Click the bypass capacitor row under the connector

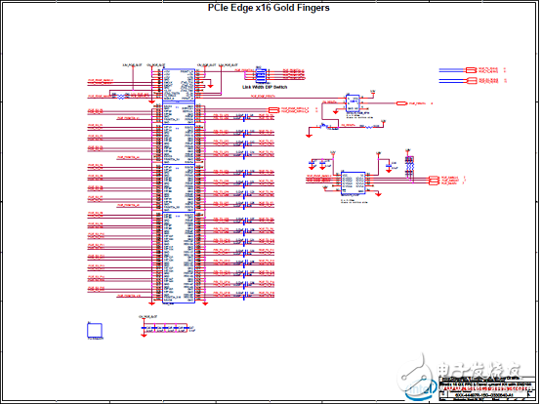point(166,329)
